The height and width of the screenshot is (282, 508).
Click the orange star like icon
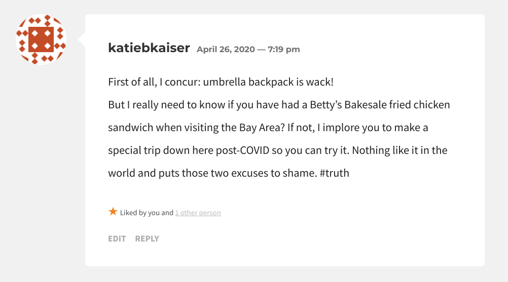(x=113, y=212)
